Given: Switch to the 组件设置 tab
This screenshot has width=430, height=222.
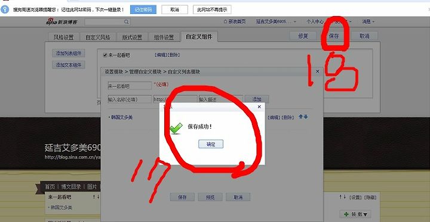Looking at the screenshot, I should pos(164,37).
